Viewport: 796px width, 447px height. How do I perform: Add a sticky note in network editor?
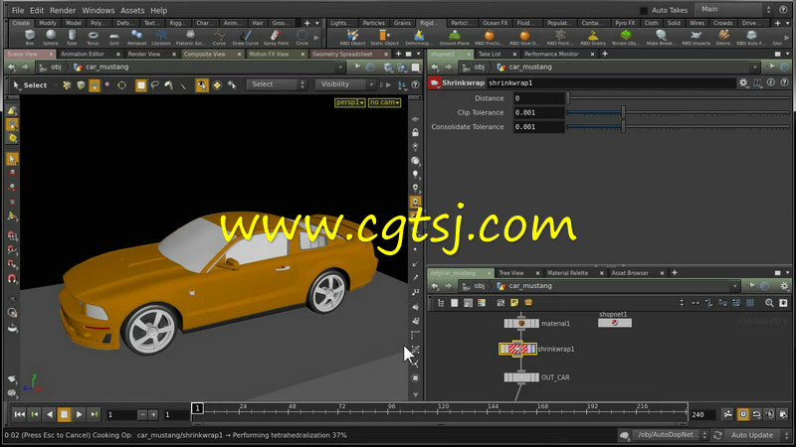(x=514, y=303)
